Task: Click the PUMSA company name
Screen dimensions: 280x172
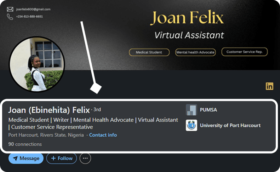Action: pyautogui.click(x=208, y=110)
